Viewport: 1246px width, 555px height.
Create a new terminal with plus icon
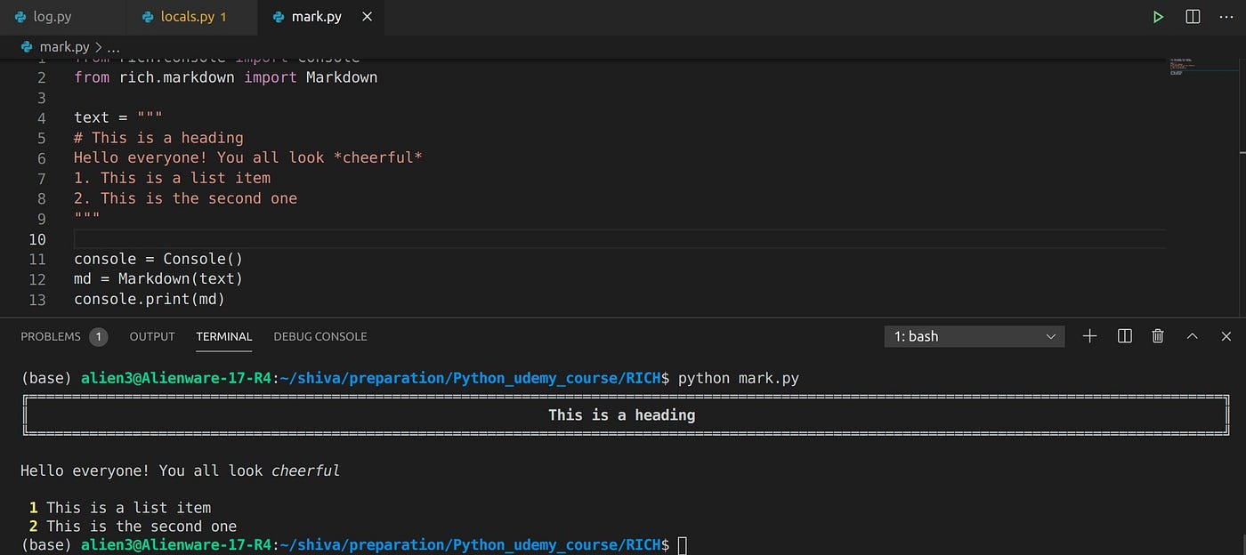click(1089, 336)
